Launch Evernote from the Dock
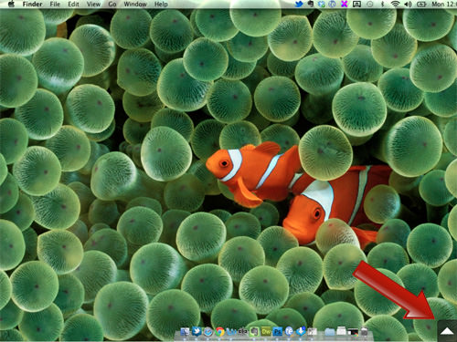Image resolution: width=457 pixels, height=342 pixels. [x=254, y=332]
